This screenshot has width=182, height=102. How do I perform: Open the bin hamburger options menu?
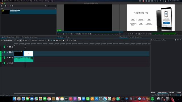click(x=13, y=6)
